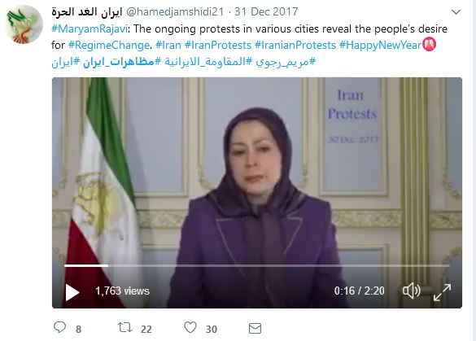Open the #IranProtests hashtag

tap(218, 46)
